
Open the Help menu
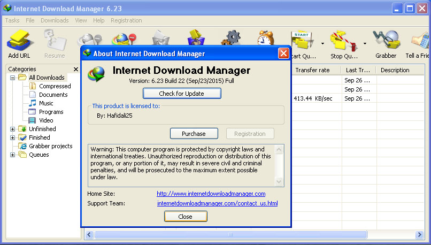99,20
